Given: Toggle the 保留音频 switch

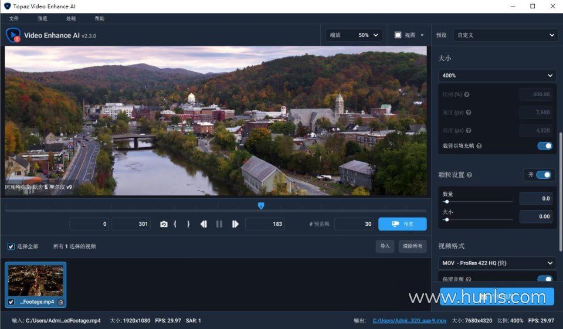Looking at the screenshot, I should point(545,279).
